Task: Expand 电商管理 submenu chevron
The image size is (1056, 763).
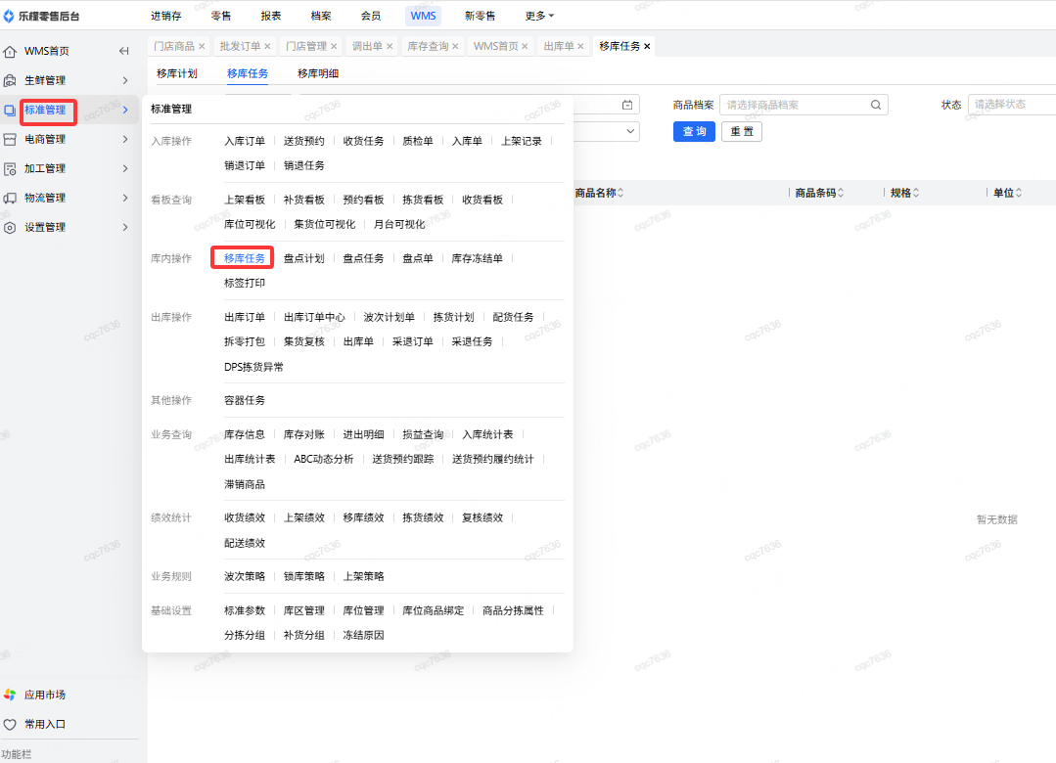Action: [x=125, y=140]
